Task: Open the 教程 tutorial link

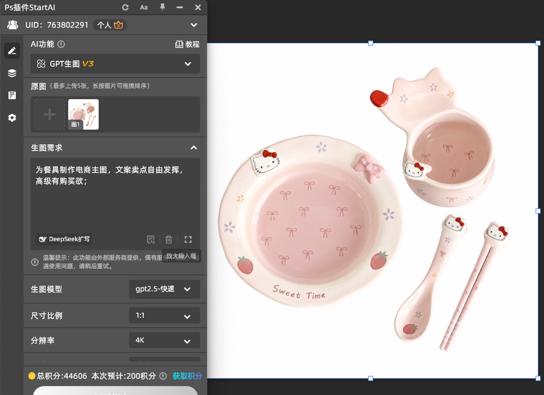Action: pos(187,44)
